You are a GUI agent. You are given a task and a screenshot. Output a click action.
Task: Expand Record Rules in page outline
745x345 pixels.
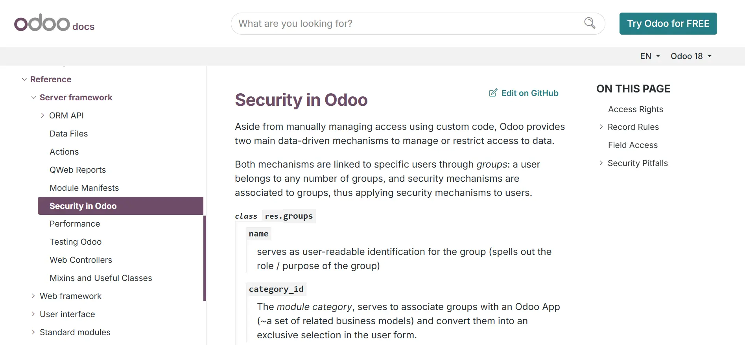pos(601,127)
